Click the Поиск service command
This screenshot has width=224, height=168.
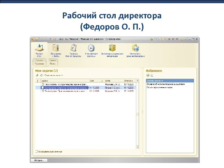53,64
